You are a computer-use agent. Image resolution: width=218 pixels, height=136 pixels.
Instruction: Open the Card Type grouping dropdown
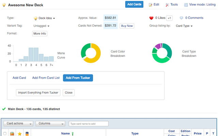point(184,26)
